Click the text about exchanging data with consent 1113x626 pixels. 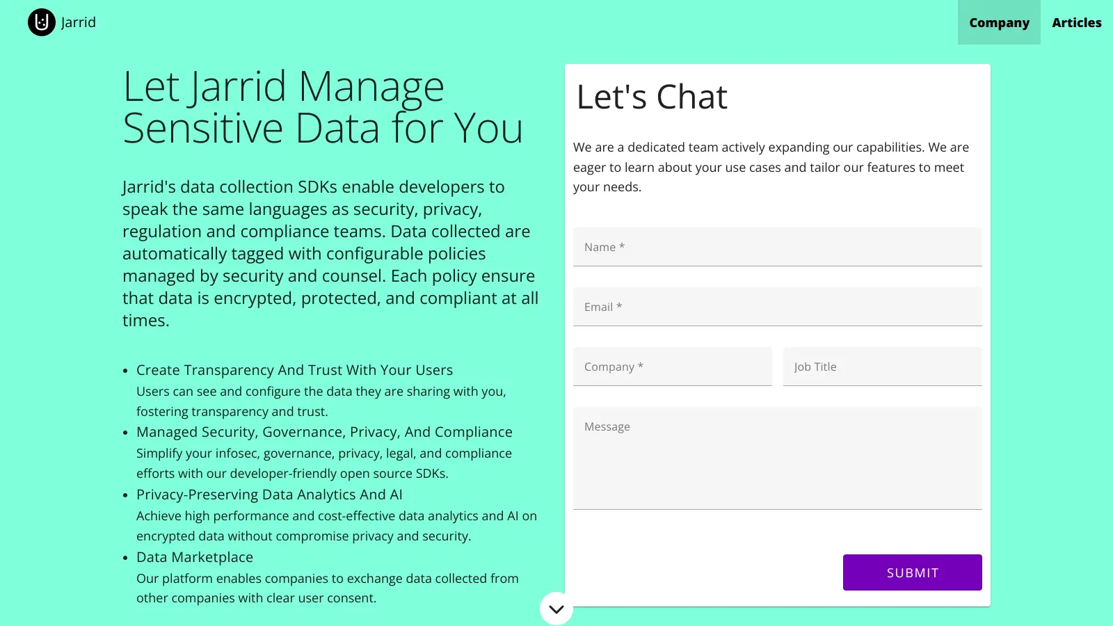point(327,588)
